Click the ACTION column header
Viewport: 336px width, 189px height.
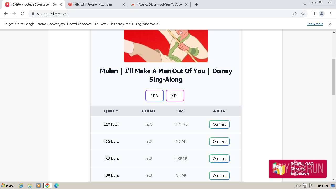point(219,111)
